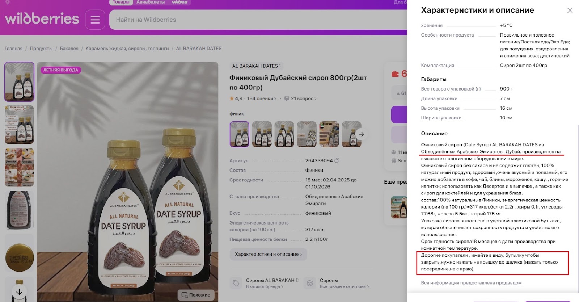Click the Описание heading in the panel
This screenshot has width=579, height=302.
434,133
